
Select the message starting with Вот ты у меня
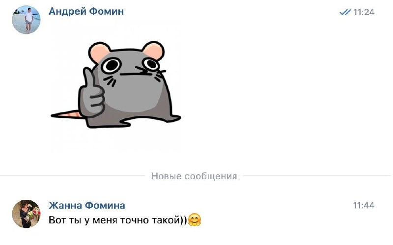coord(125,220)
